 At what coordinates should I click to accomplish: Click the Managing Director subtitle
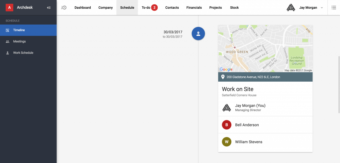pos(248,110)
